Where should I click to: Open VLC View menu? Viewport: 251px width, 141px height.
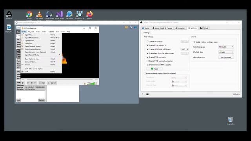point(63,32)
